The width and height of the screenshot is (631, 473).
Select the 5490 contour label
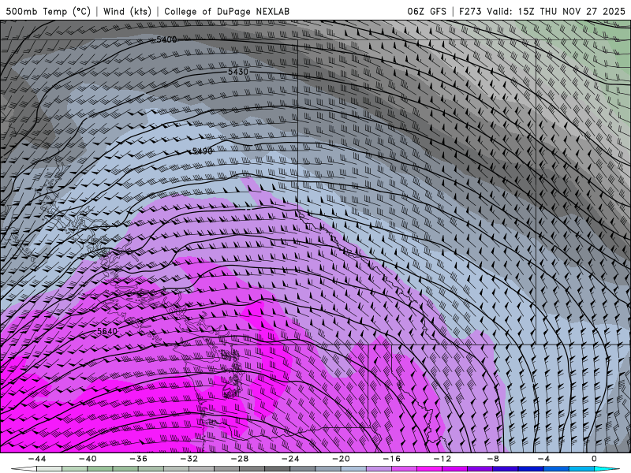coord(203,151)
